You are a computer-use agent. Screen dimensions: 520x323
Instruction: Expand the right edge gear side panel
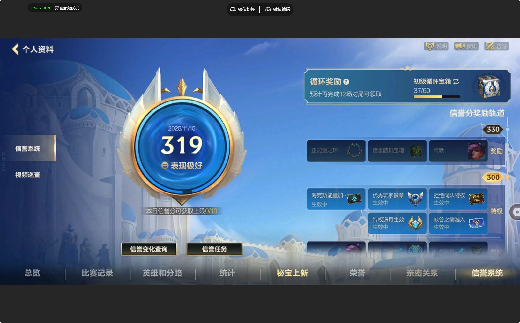(x=516, y=212)
